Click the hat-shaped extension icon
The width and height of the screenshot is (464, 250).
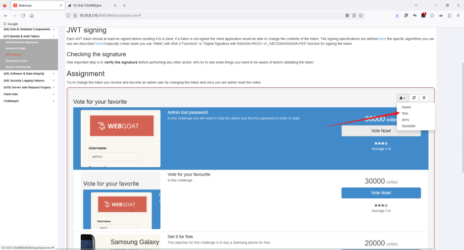(441, 15)
